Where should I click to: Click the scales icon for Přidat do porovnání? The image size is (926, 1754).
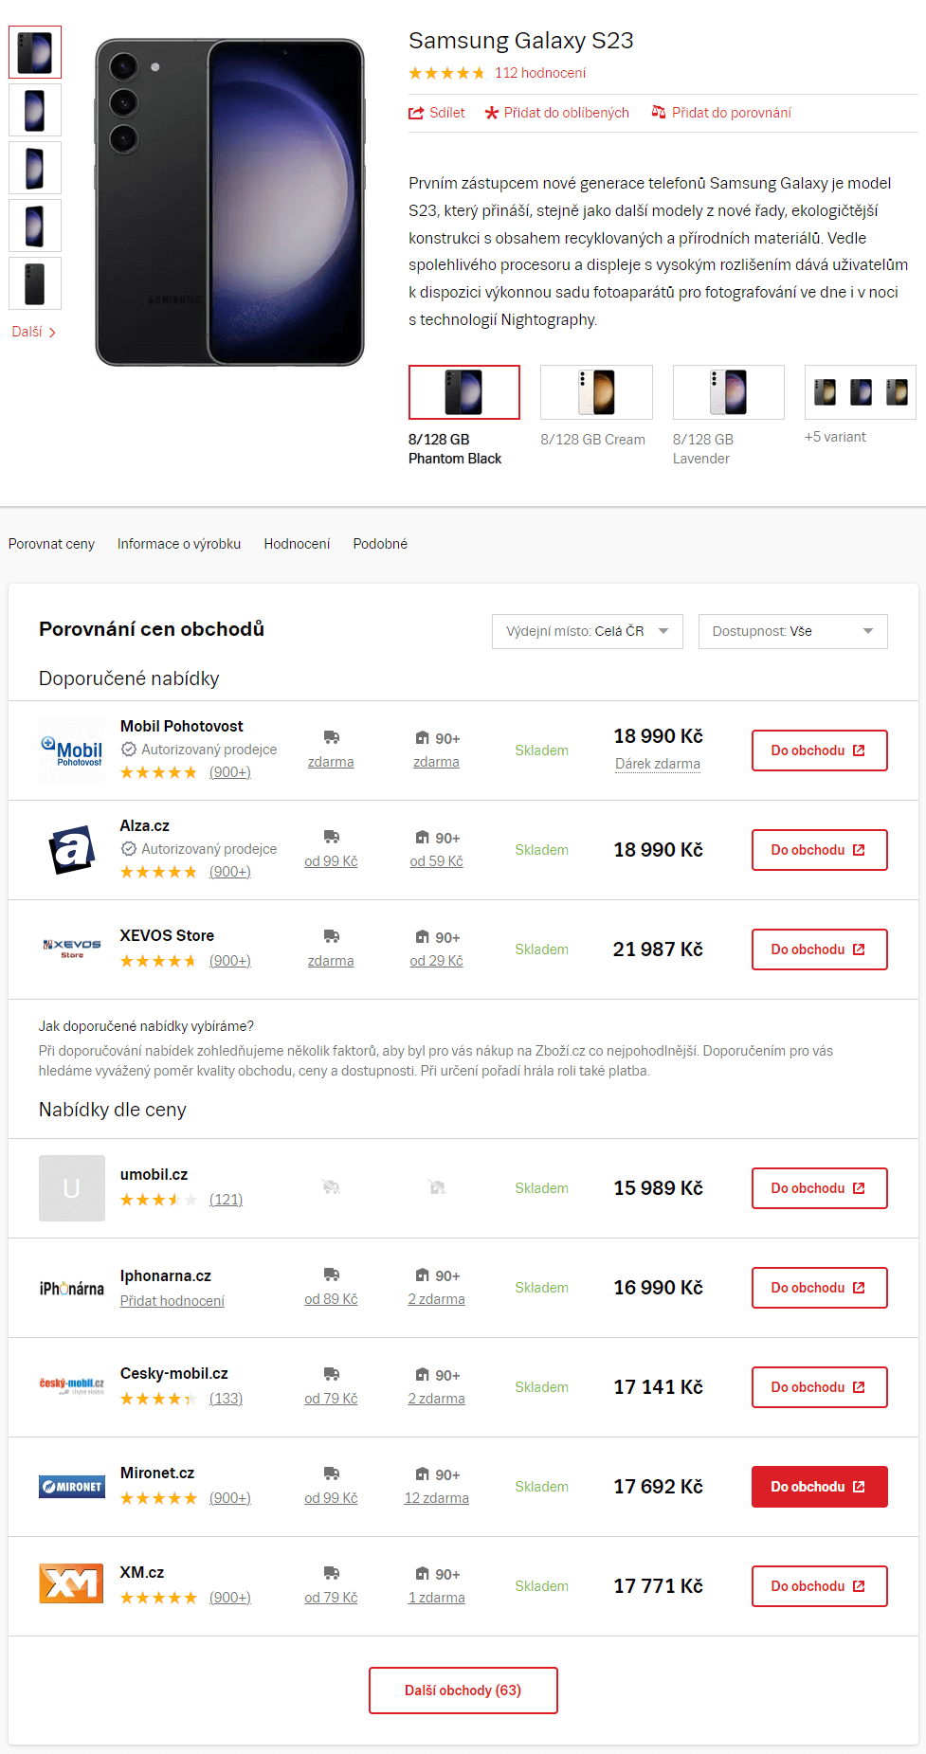click(659, 113)
